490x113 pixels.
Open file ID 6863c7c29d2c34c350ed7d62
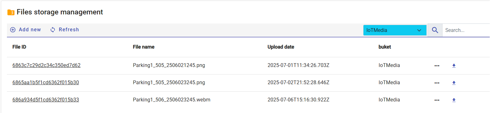(x=46, y=65)
